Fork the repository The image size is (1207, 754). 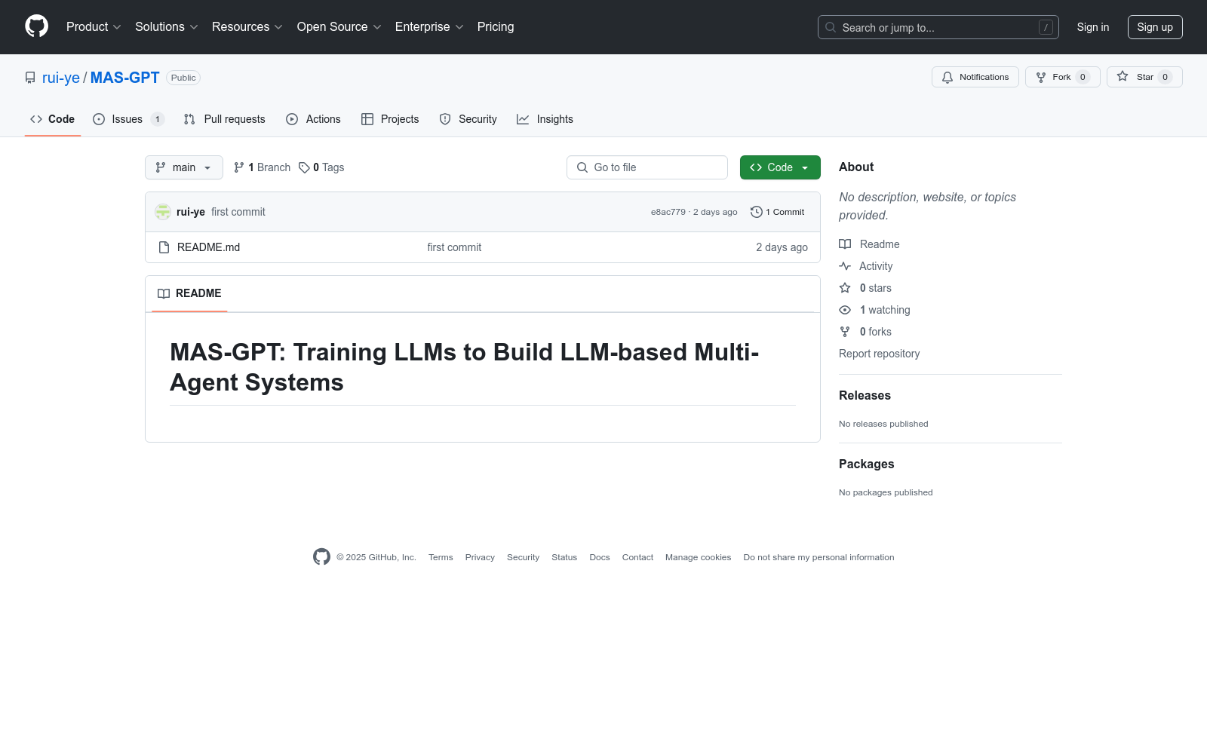(1063, 77)
